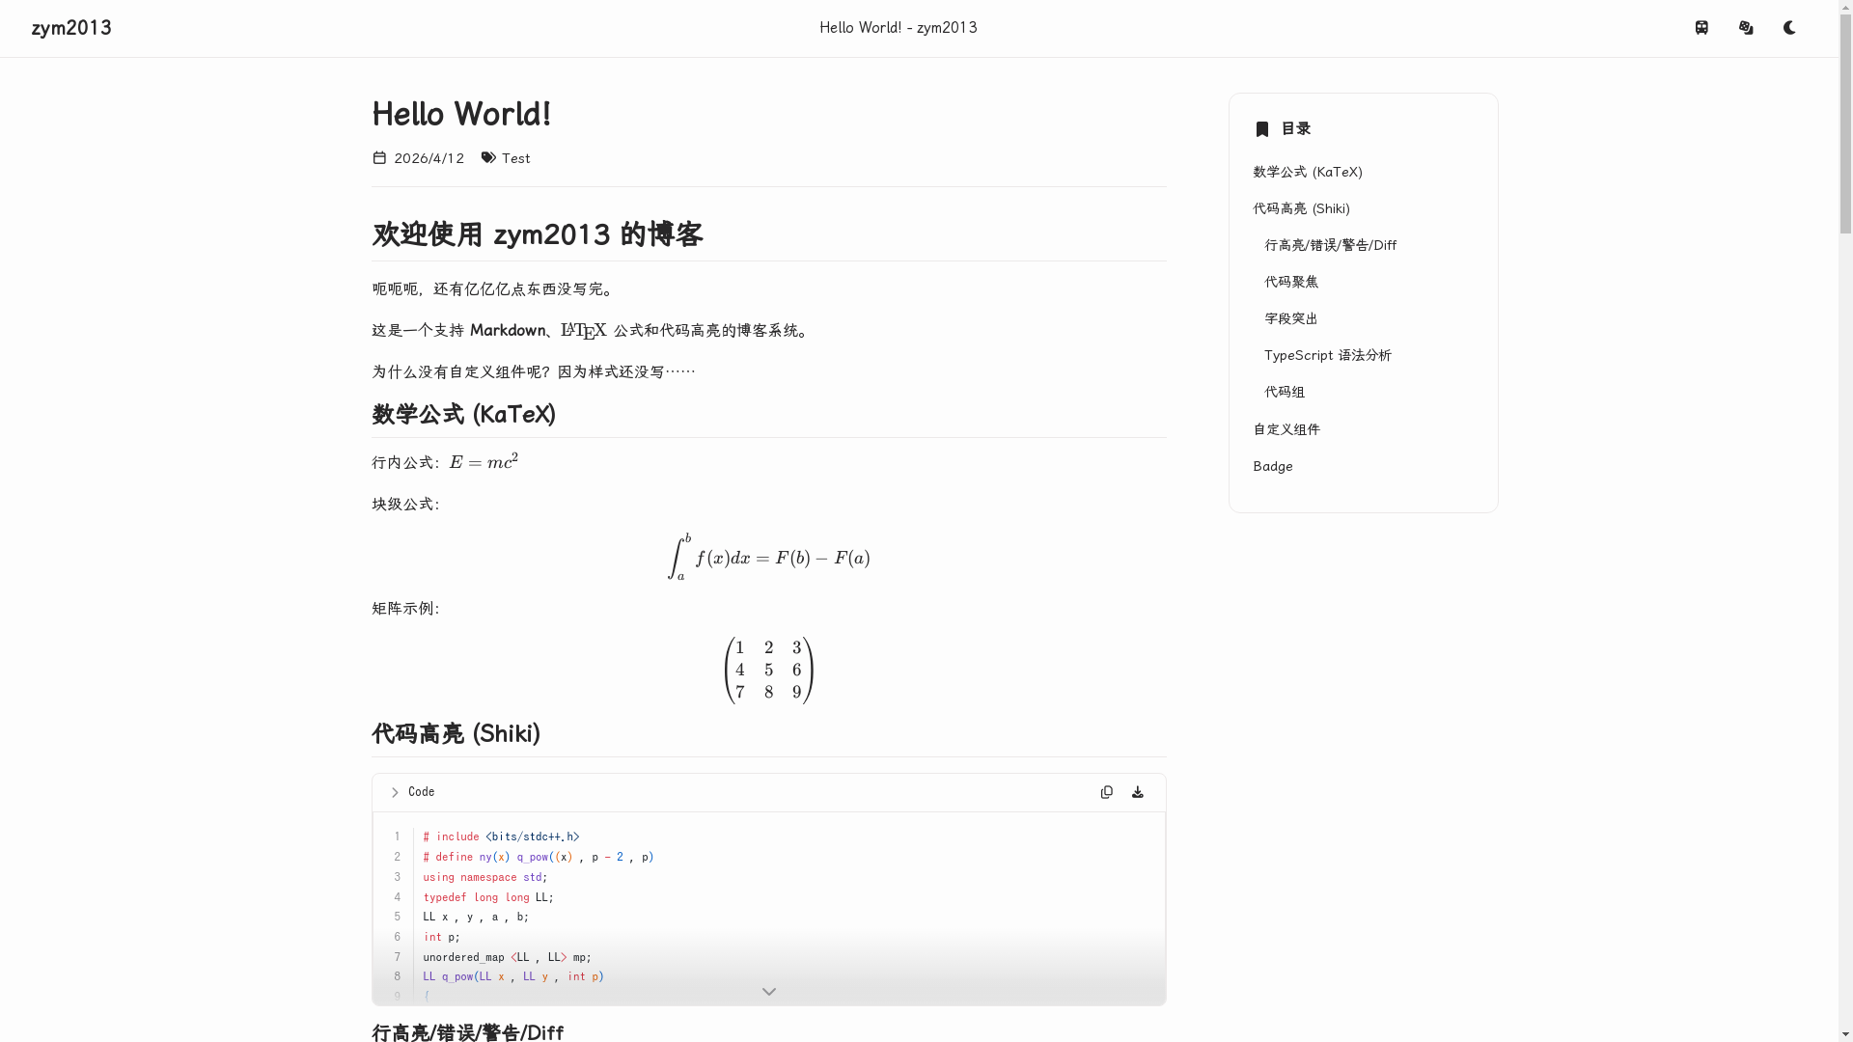This screenshot has height=1042, width=1853.
Task: Click the tags icon beside Test
Action: (x=488, y=157)
